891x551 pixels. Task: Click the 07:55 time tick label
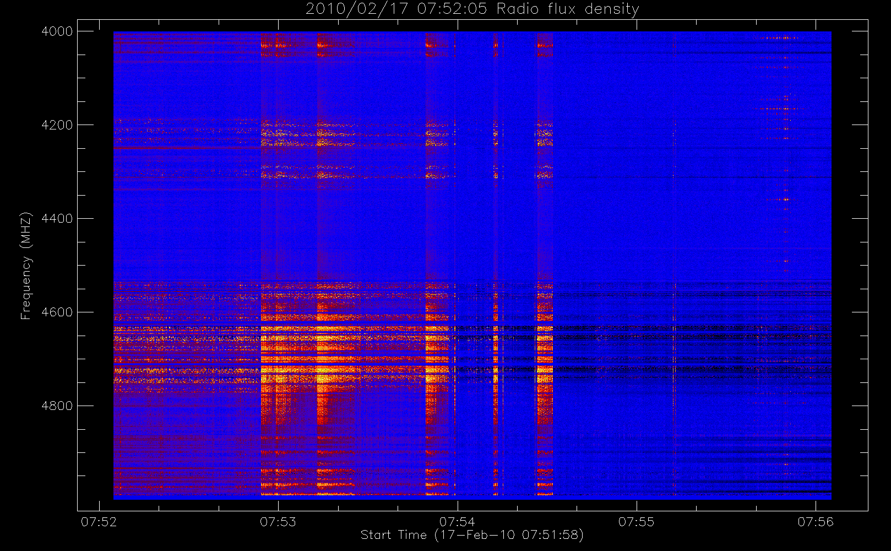637,522
